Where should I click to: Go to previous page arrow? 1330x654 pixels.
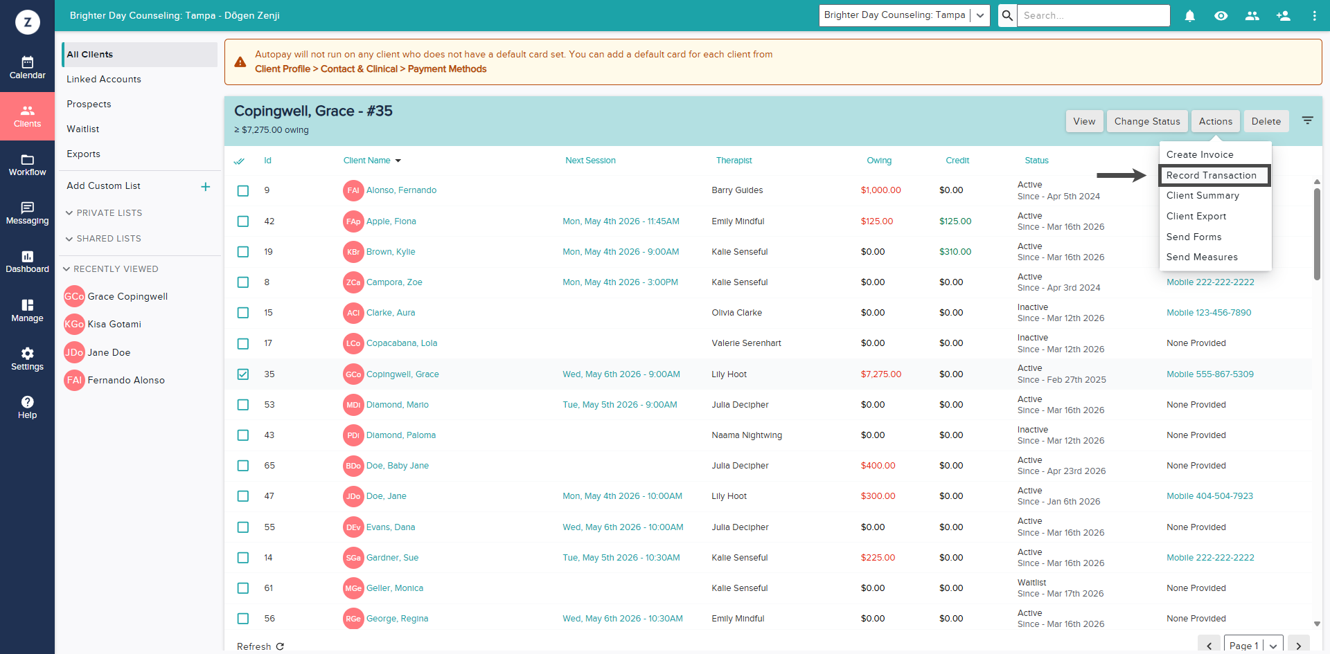[1209, 645]
